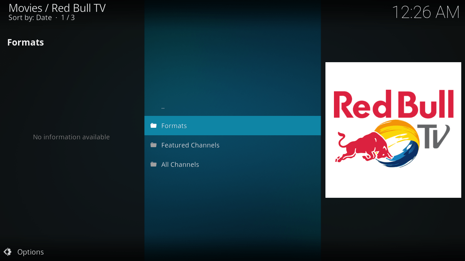
Task: Click the Formats heading in left panel
Action: tap(25, 42)
